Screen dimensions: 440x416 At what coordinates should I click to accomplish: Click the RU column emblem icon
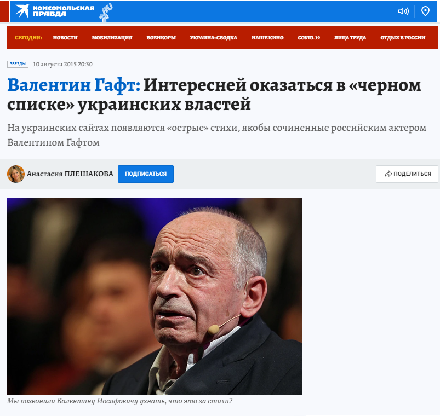[106, 13]
